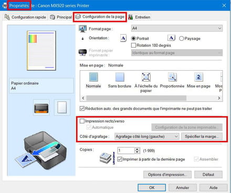Choose the Proportionnée layout icon
The image size is (231, 193).
pos(172,77)
